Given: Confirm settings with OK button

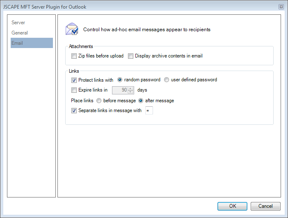Looking at the screenshot, I should (232, 206).
